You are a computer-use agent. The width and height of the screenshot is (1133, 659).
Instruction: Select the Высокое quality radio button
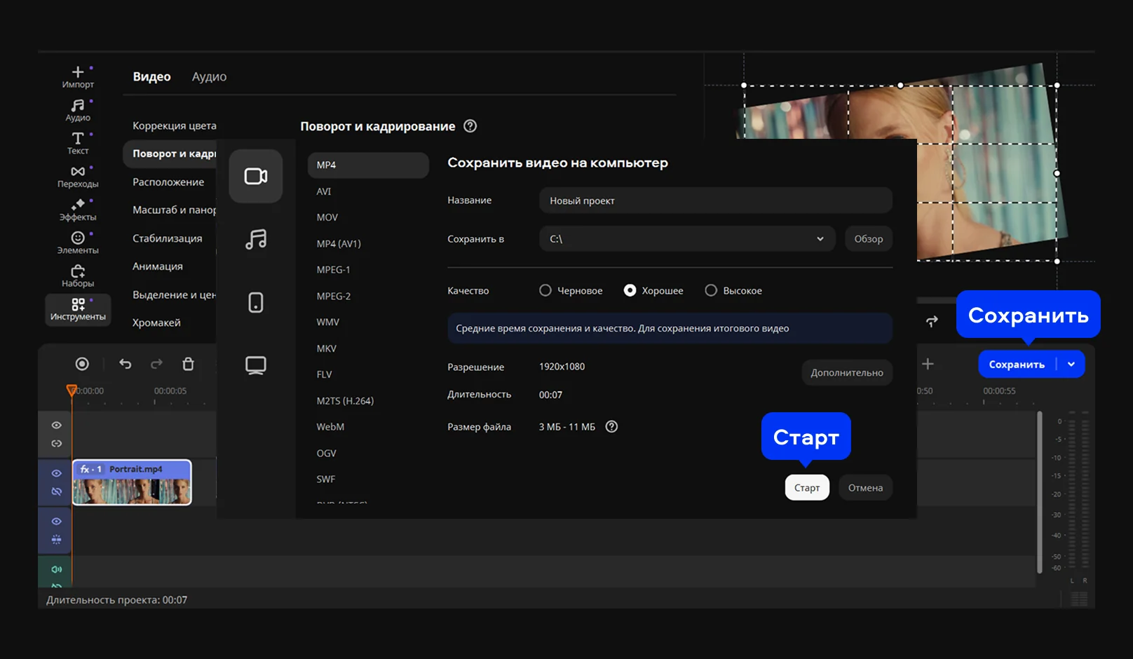click(711, 290)
